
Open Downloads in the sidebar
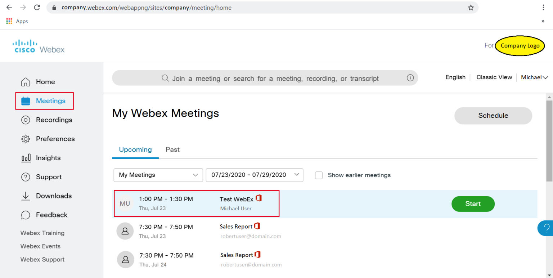point(54,196)
